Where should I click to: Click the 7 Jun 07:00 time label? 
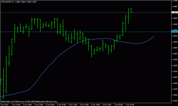coord(130,105)
